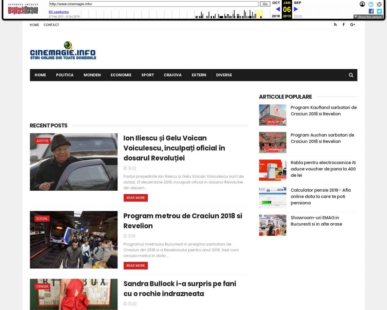
Task: Open HOME in the top utility bar
Action: [34, 25]
